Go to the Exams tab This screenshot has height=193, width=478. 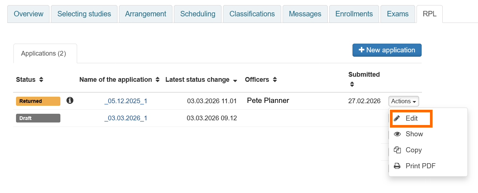pos(398,14)
